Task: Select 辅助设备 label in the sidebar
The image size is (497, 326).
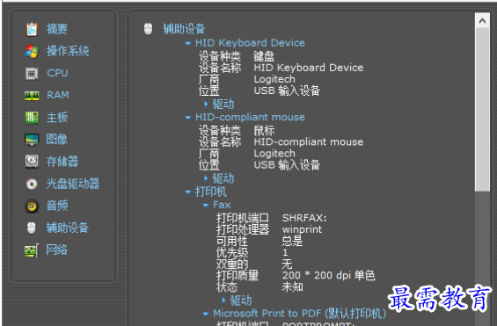Action: (x=68, y=228)
